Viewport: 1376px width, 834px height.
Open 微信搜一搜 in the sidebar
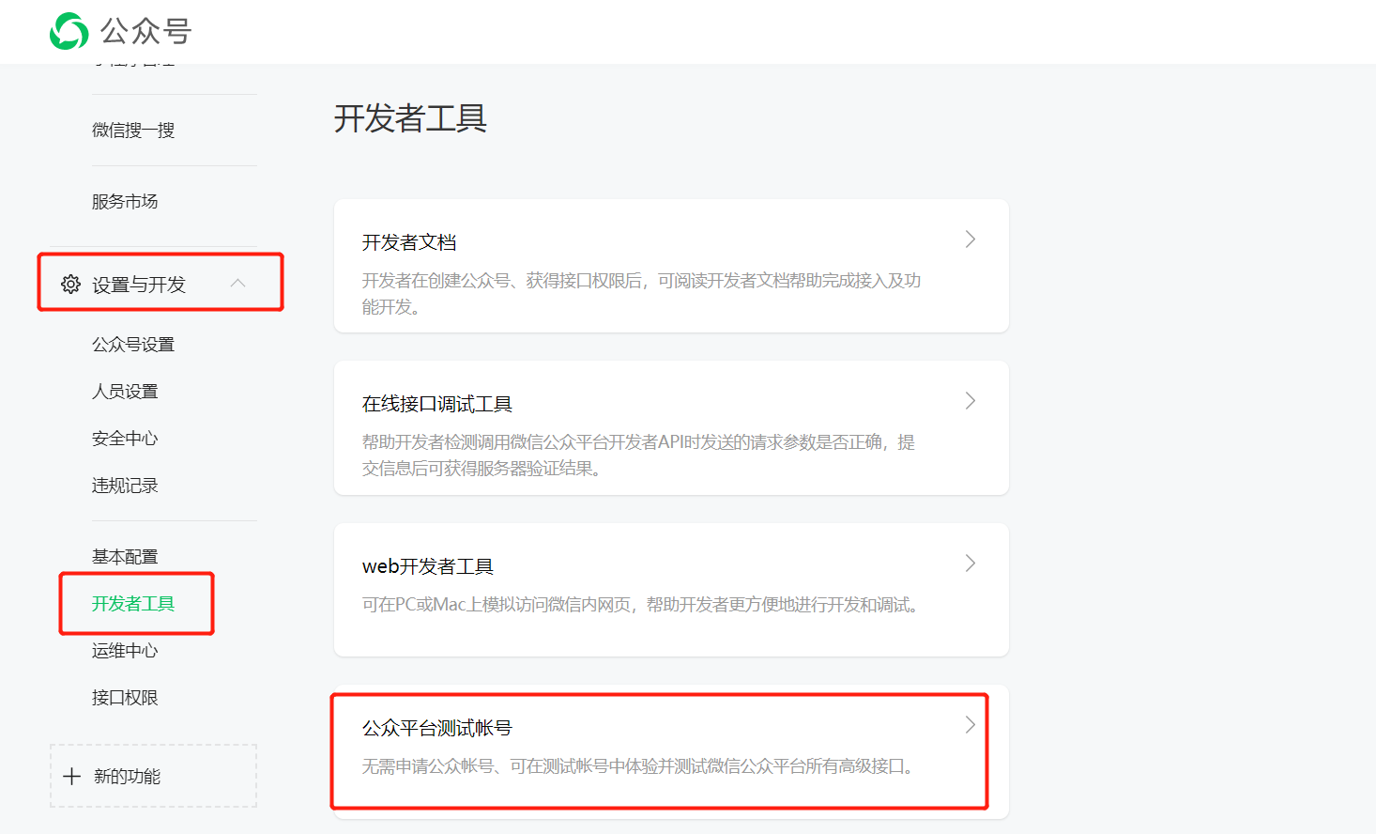[x=133, y=130]
